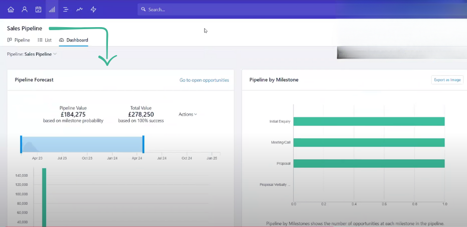This screenshot has height=227, width=467.
Task: Click the Meeting/Call green bar
Action: [369, 143]
